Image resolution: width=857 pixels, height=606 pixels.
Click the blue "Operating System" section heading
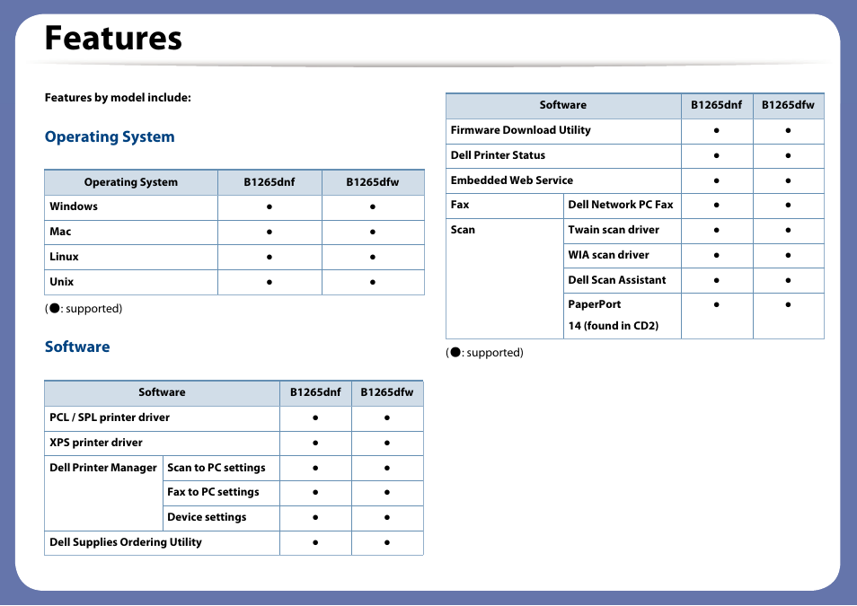(x=110, y=136)
